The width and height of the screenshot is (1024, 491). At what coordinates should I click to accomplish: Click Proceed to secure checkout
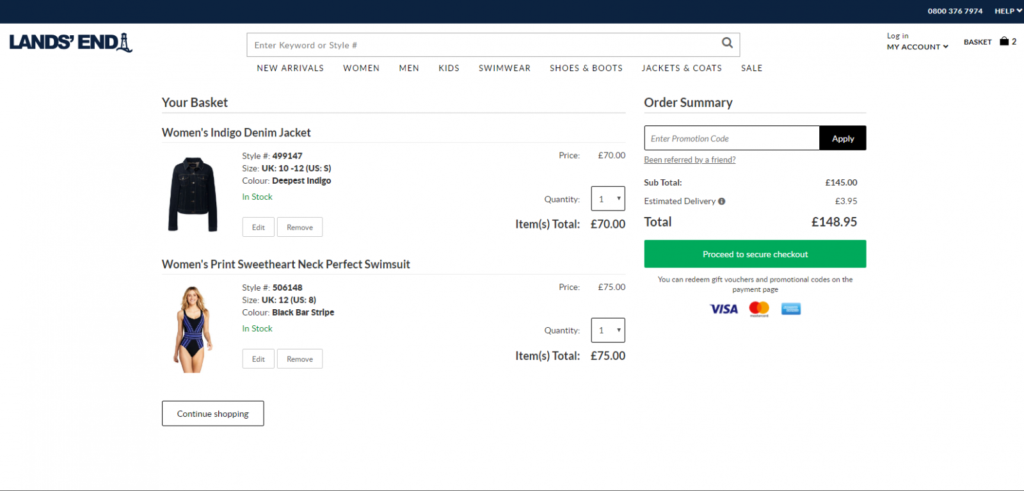click(755, 254)
